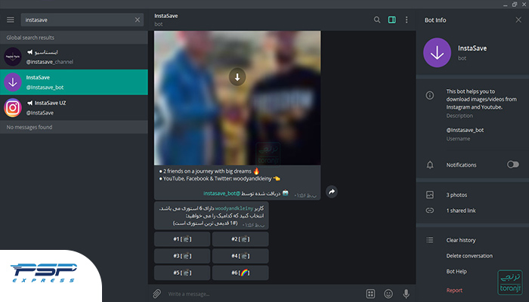Record a voice message with microphone
Viewport: 529px width, 302px height.
(x=407, y=294)
